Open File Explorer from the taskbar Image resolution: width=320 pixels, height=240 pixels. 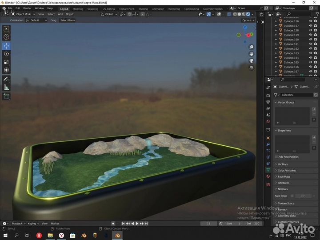click(50, 236)
